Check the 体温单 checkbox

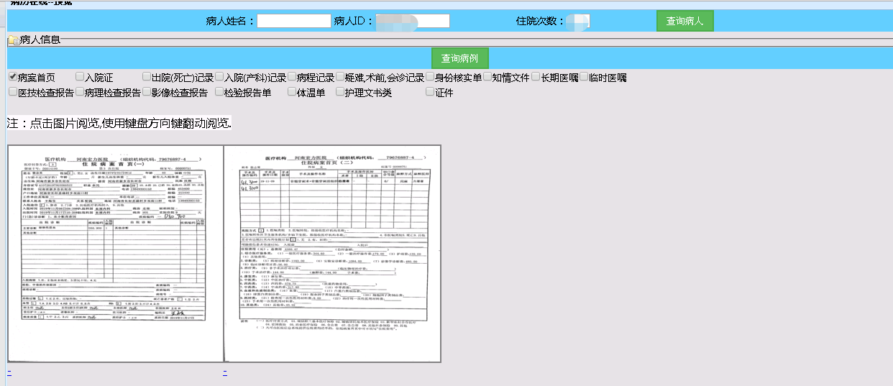pos(292,92)
